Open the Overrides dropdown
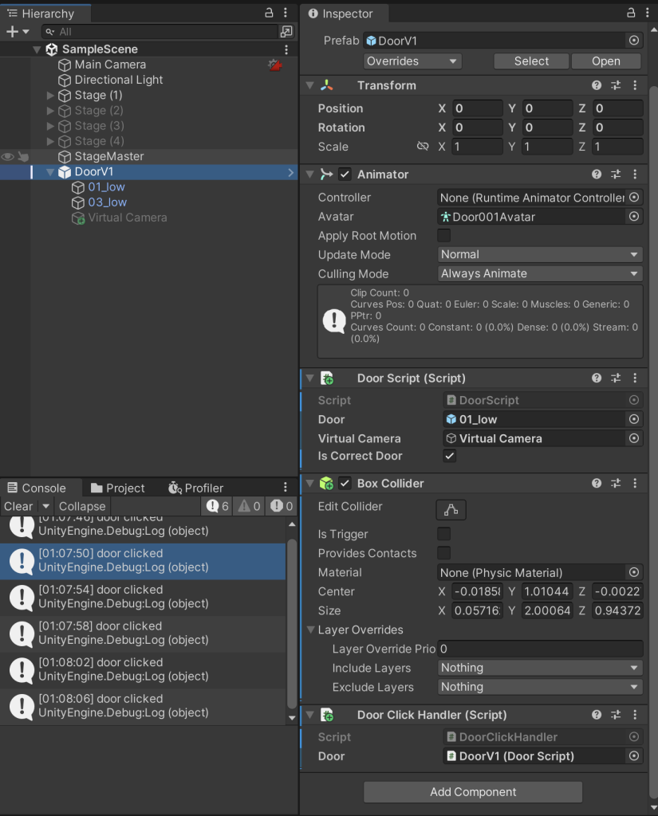 point(412,61)
